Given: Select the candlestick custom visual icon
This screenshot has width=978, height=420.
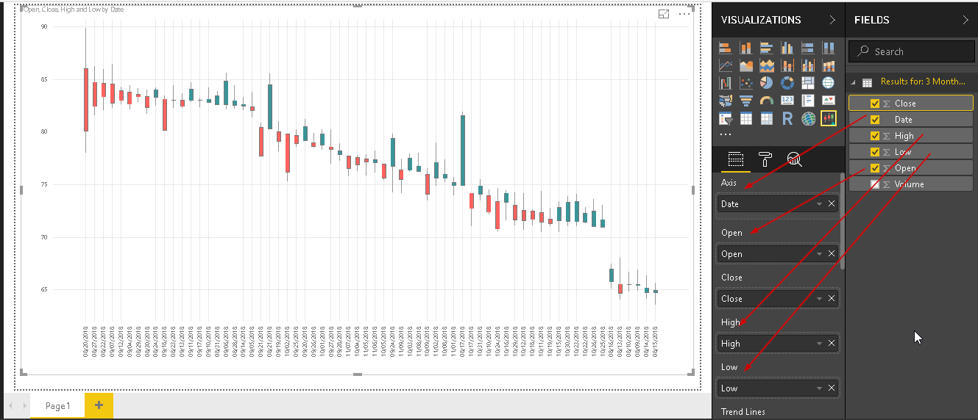Looking at the screenshot, I should (829, 118).
